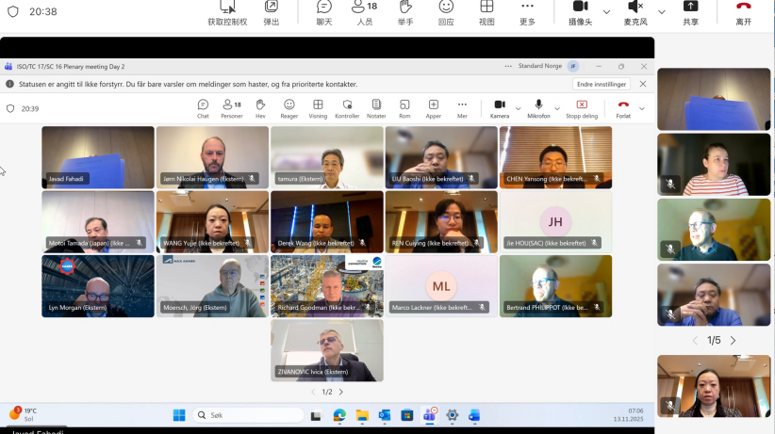Open Microsoft Edge from shared taskbar
Viewport: 775px width, 434px height.
tap(339, 415)
